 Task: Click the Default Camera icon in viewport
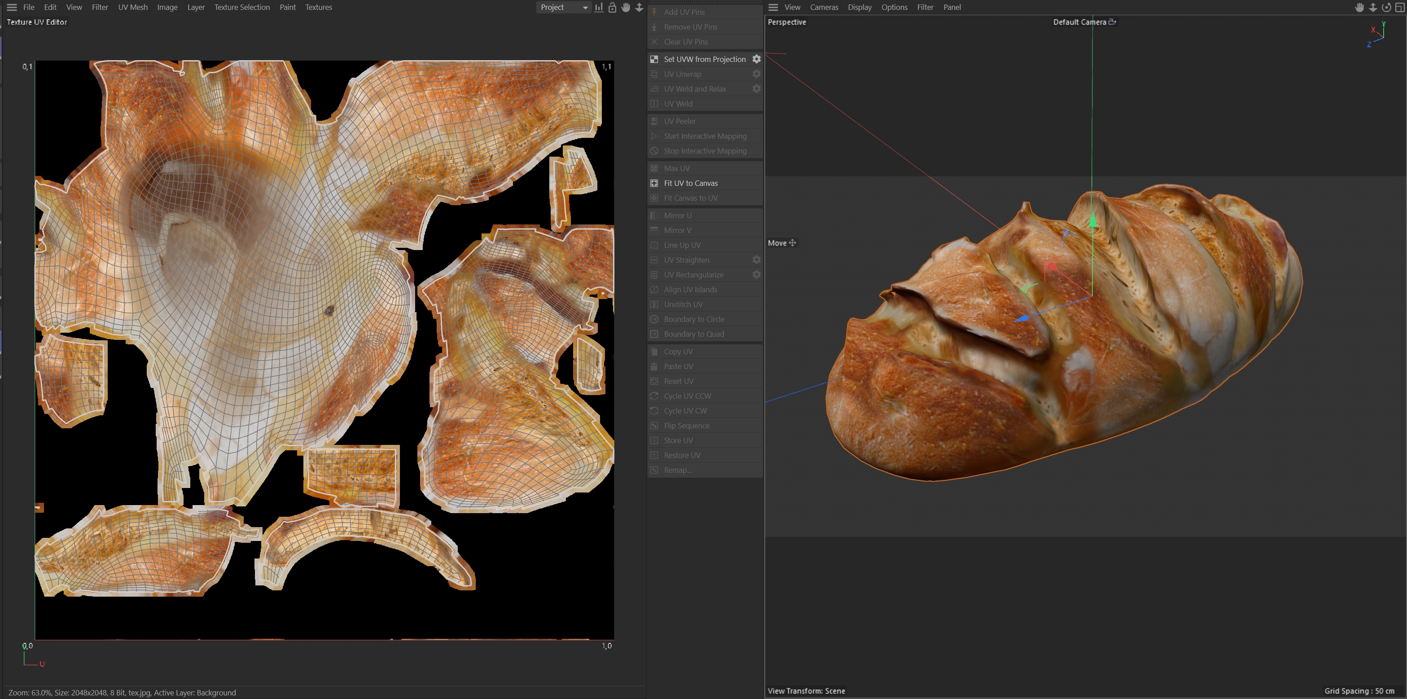(1112, 22)
